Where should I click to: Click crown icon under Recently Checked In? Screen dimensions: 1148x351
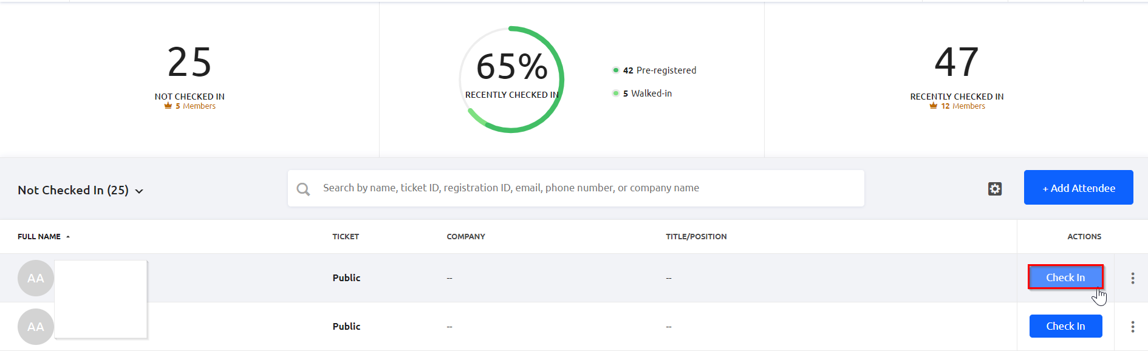pos(934,106)
